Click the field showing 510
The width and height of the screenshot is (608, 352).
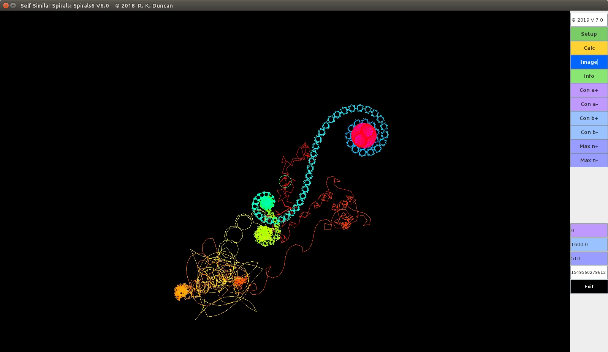coord(589,258)
